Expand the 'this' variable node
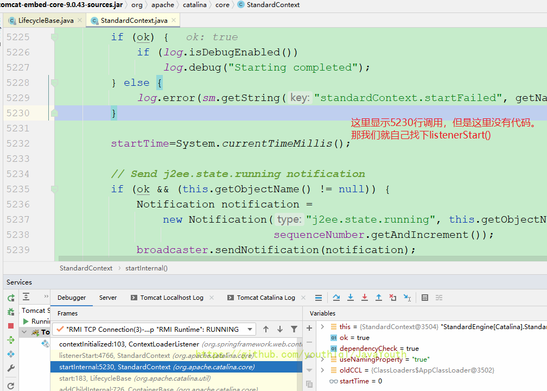 [322, 327]
